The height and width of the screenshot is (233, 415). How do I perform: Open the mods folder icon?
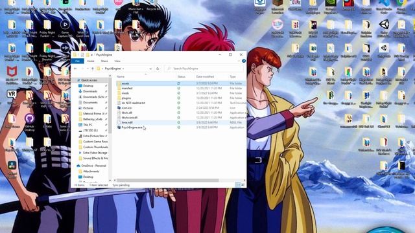[119, 93]
